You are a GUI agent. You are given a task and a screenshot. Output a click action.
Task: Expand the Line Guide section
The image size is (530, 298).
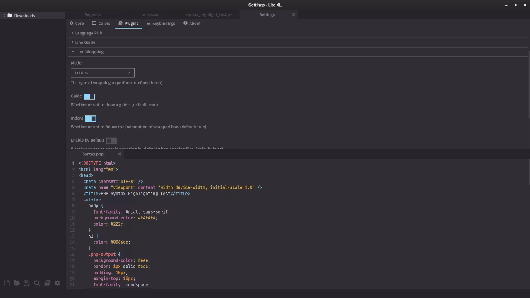coord(85,43)
